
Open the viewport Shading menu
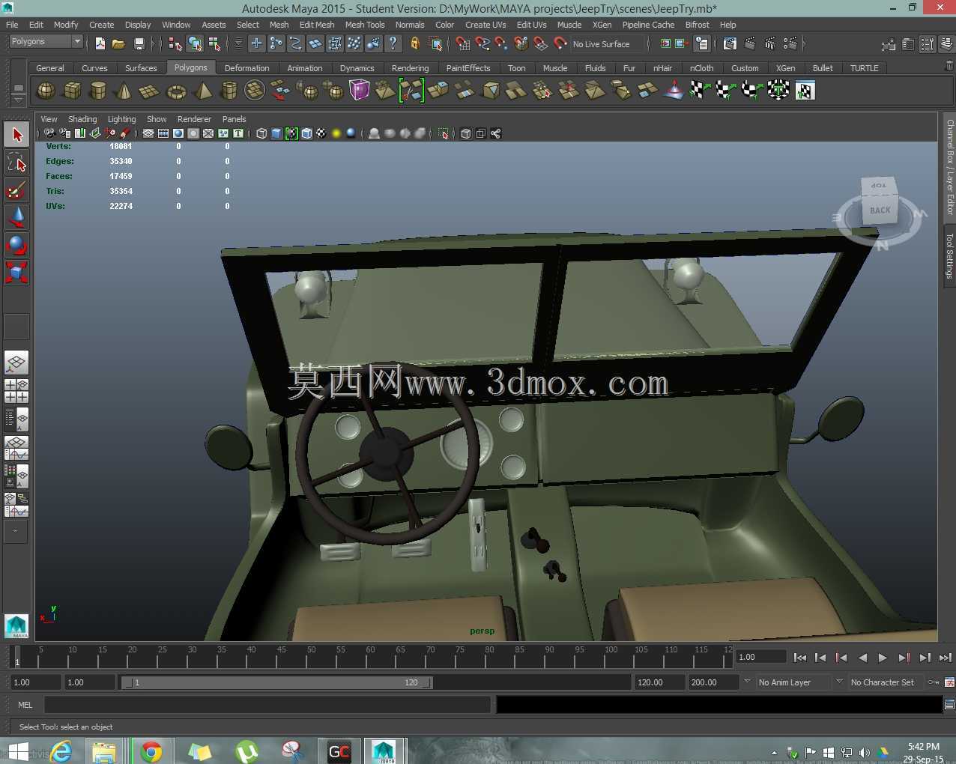pyautogui.click(x=82, y=119)
